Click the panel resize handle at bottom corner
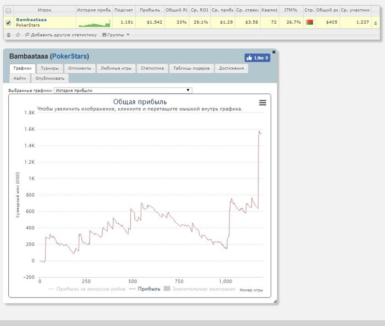This screenshot has height=326, width=385. 275,301
